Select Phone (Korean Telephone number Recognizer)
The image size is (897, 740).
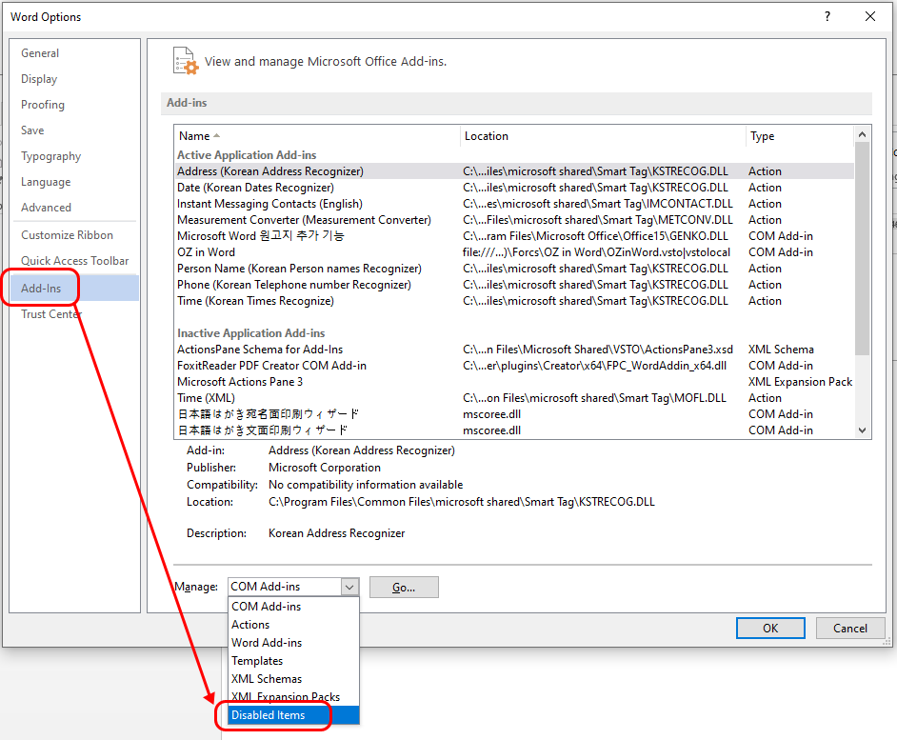[x=514, y=285]
